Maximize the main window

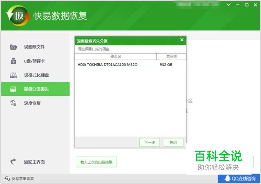[x=247, y=5]
